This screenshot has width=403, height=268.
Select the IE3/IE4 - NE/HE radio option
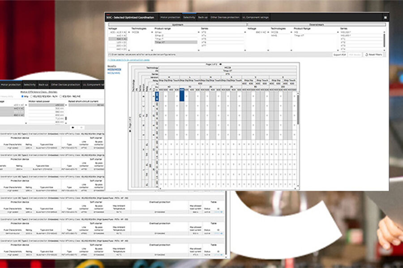(x=61, y=96)
